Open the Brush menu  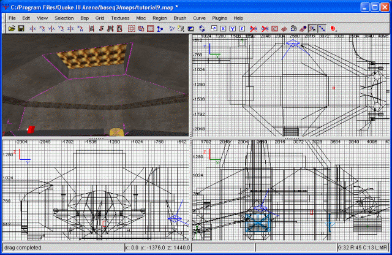pos(180,18)
